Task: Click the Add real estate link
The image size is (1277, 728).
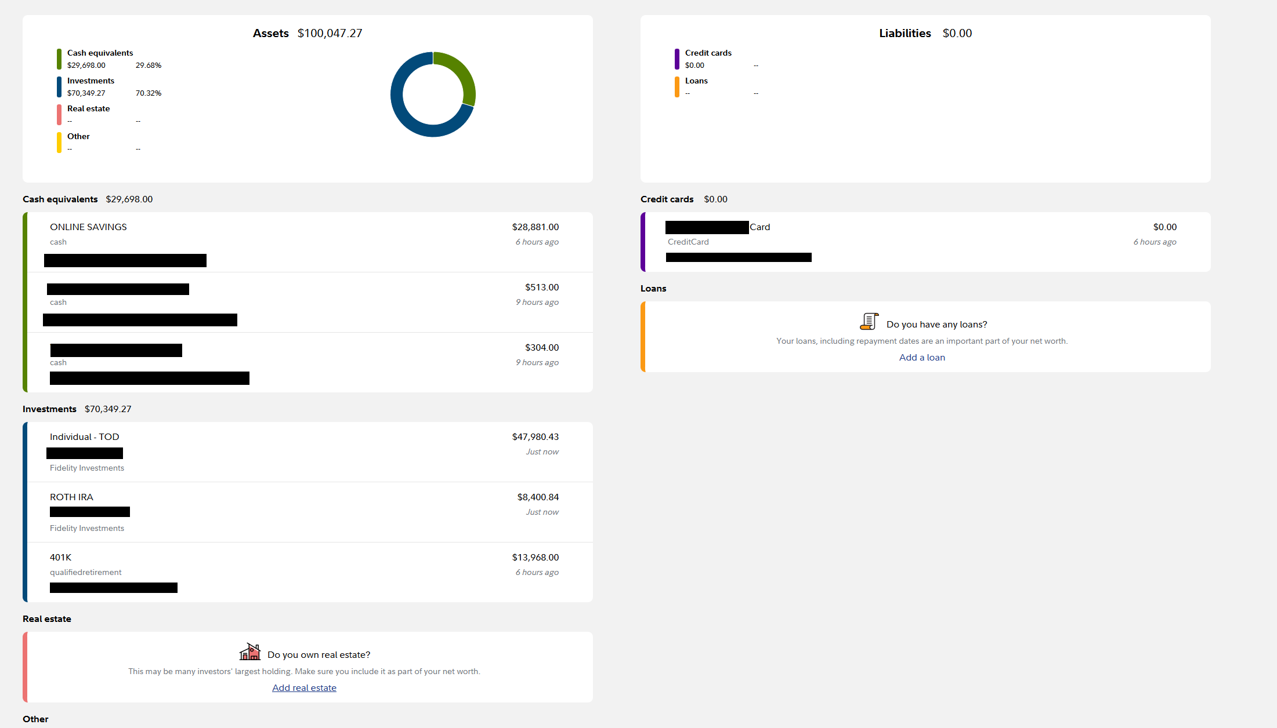Action: coord(304,688)
